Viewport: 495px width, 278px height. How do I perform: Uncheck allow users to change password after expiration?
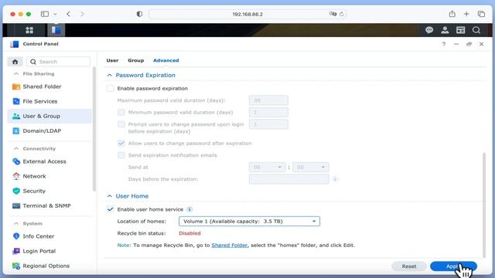tap(121, 144)
